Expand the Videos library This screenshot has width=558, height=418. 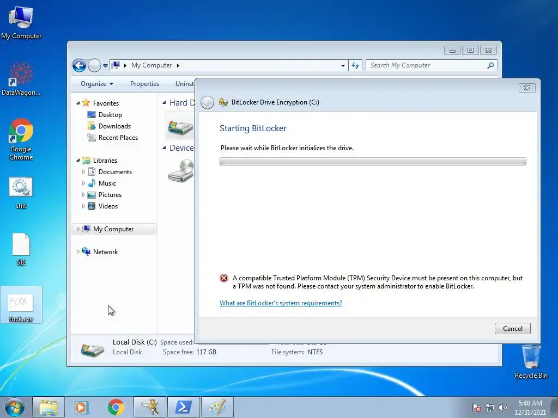[83, 206]
